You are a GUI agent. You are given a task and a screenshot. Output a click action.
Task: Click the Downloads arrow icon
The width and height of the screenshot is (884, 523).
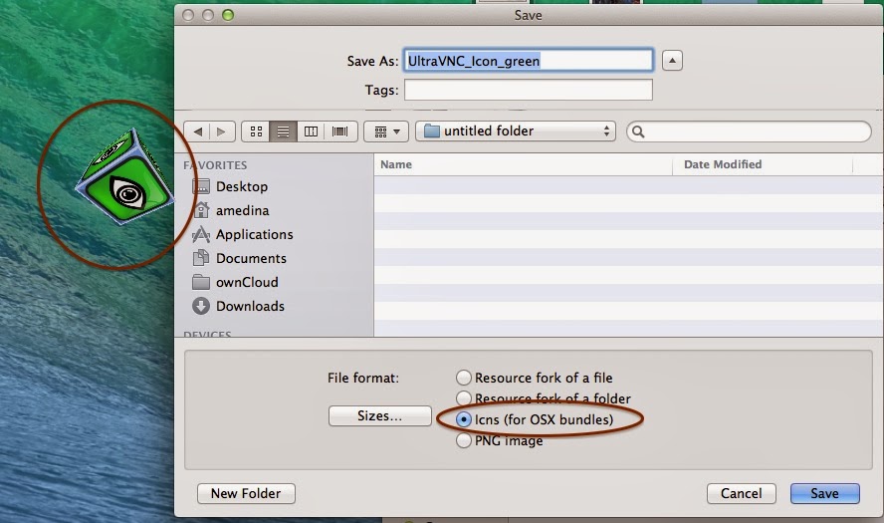click(x=201, y=306)
